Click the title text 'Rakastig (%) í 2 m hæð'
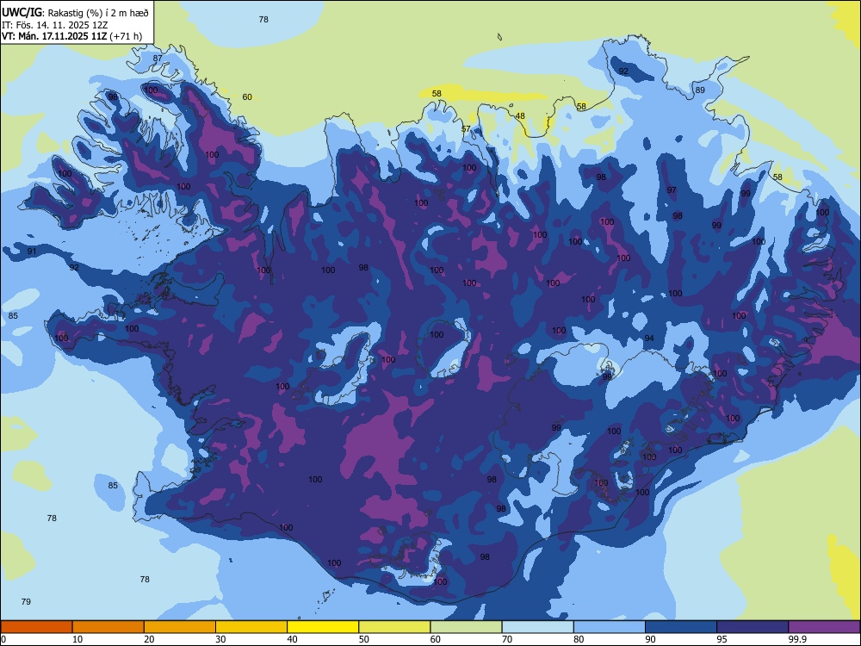861x646 pixels. [98, 13]
